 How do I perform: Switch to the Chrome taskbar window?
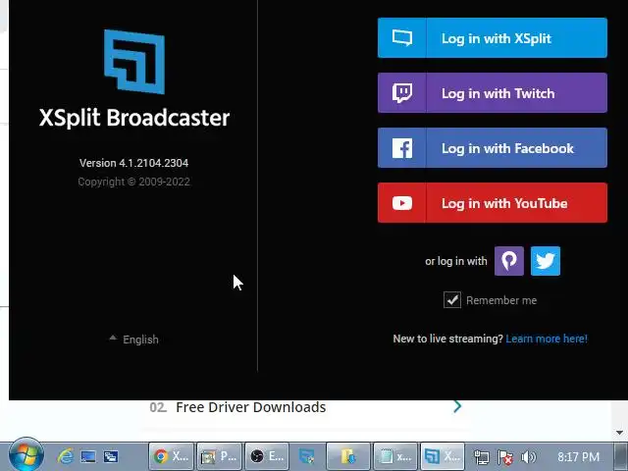pos(172,456)
